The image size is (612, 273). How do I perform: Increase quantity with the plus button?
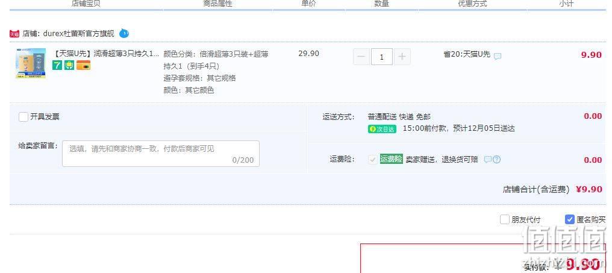402,57
